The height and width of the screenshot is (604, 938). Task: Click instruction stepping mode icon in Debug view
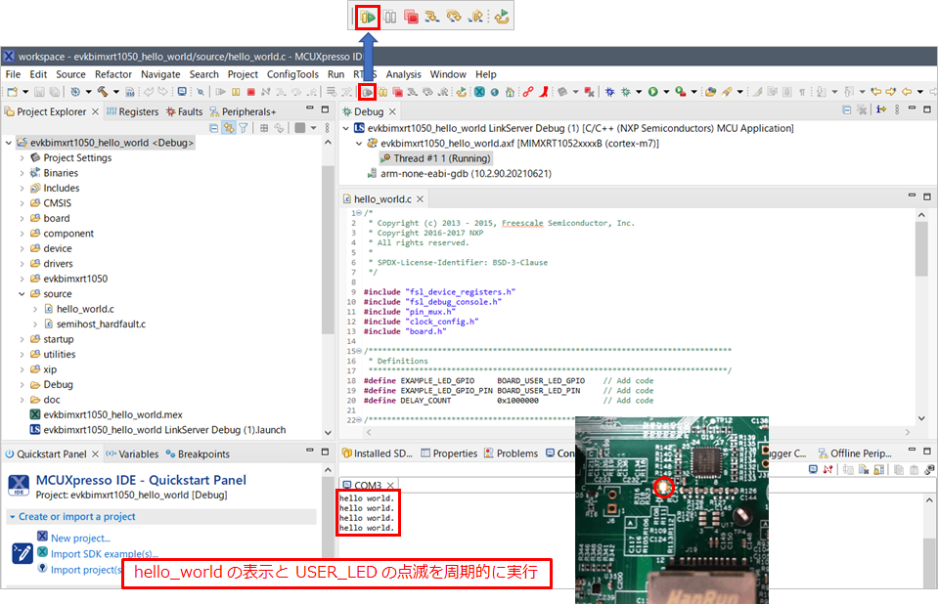pyautogui.click(x=881, y=109)
